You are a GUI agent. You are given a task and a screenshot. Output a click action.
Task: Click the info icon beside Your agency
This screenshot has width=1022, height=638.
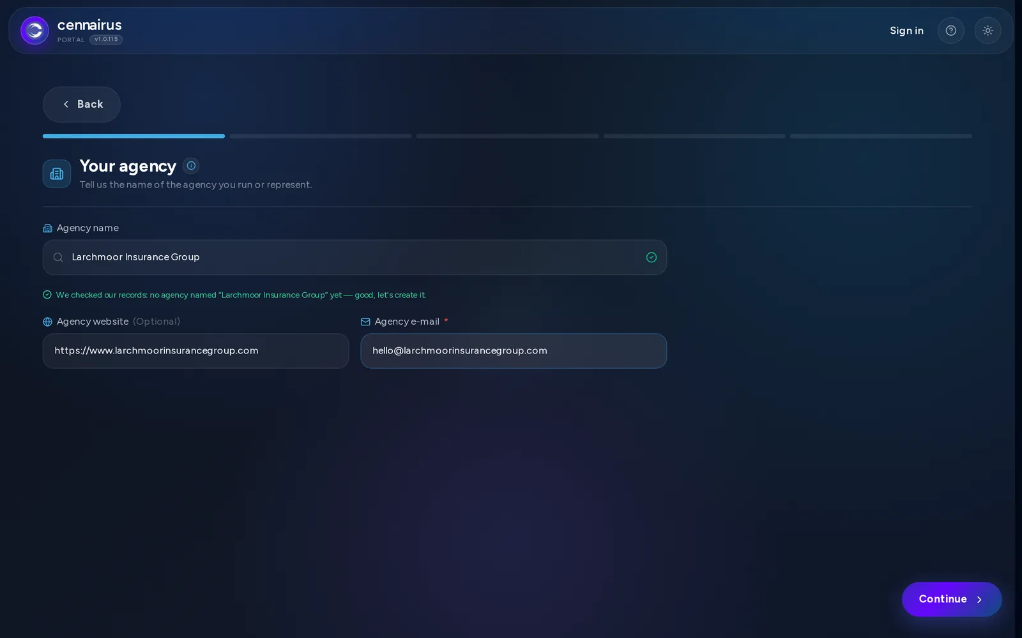(x=191, y=166)
